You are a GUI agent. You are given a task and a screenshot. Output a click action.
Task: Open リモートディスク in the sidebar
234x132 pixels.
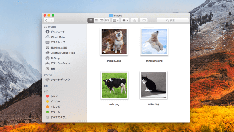[60, 80]
